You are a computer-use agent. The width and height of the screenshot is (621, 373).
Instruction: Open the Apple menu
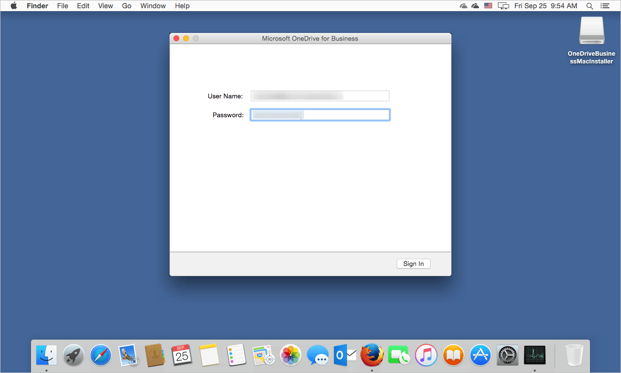(14, 6)
